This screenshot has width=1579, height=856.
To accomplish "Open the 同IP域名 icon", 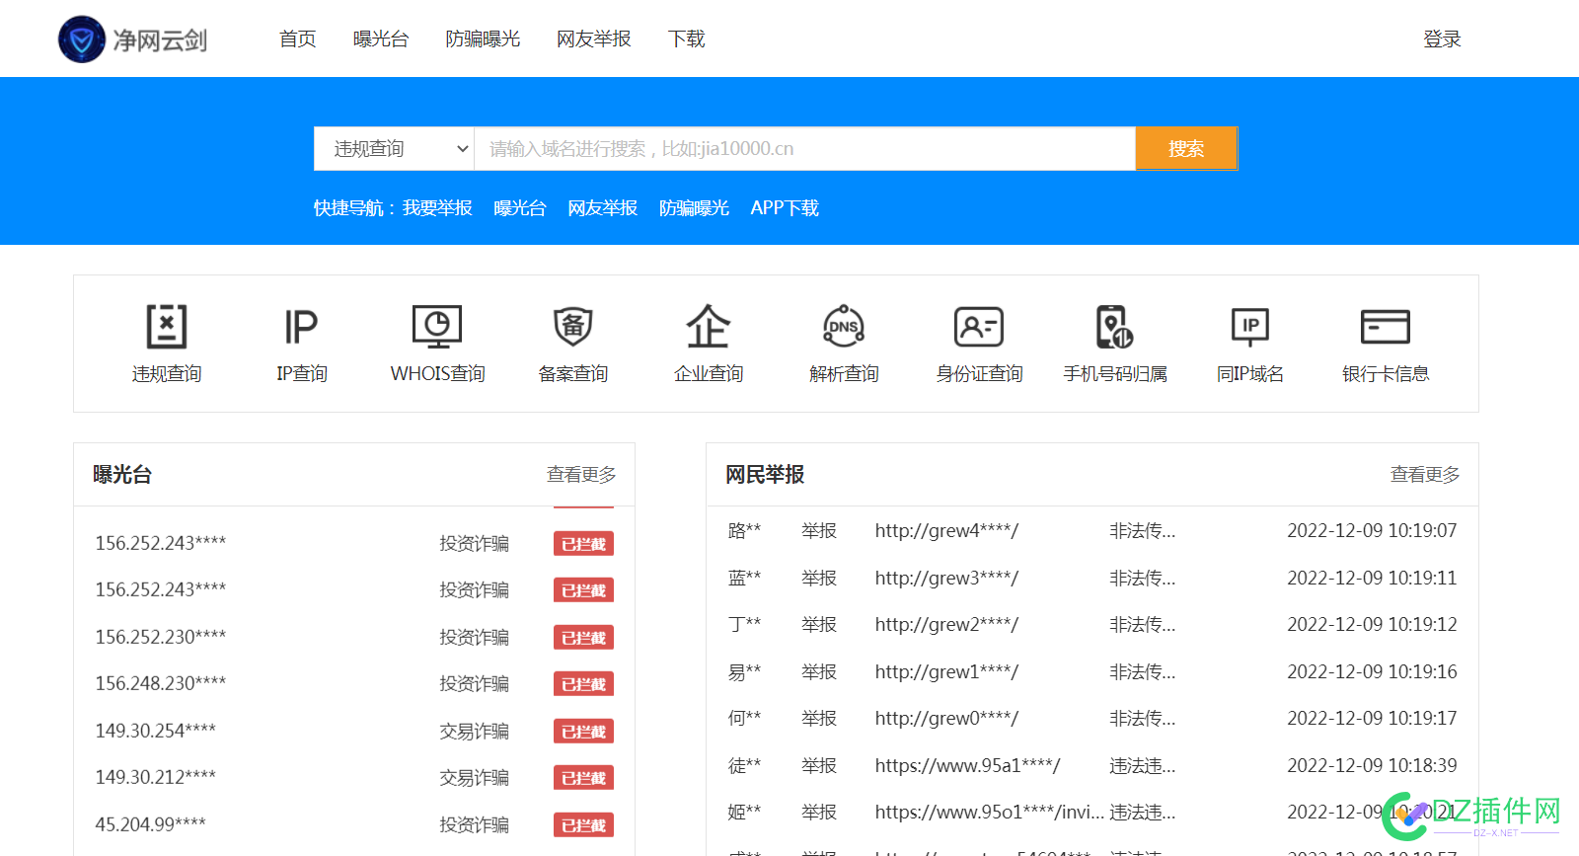I will point(1250,327).
